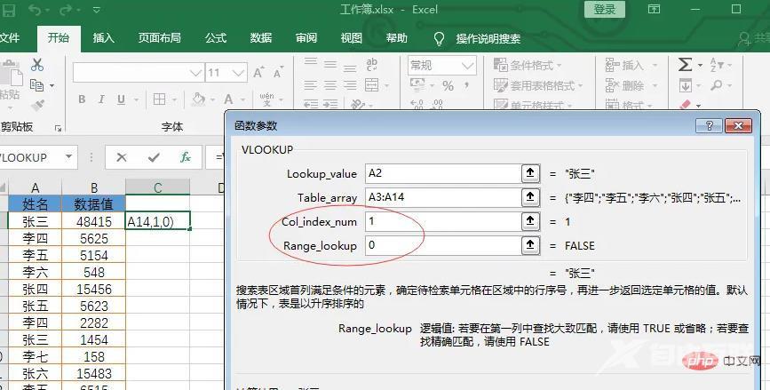This screenshot has width=770, height=390.
Task: Click the Insert Function fx icon
Action: click(186, 157)
